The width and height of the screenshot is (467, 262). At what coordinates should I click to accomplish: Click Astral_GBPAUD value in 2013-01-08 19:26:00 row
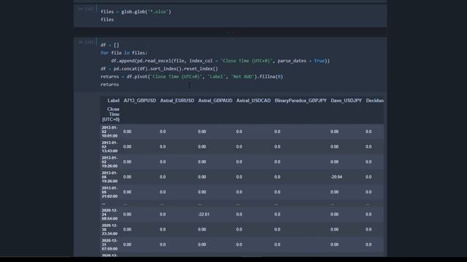pos(202,177)
